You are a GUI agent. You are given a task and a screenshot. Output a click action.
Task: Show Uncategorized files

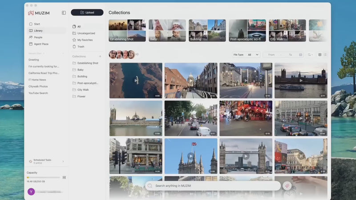click(x=86, y=33)
